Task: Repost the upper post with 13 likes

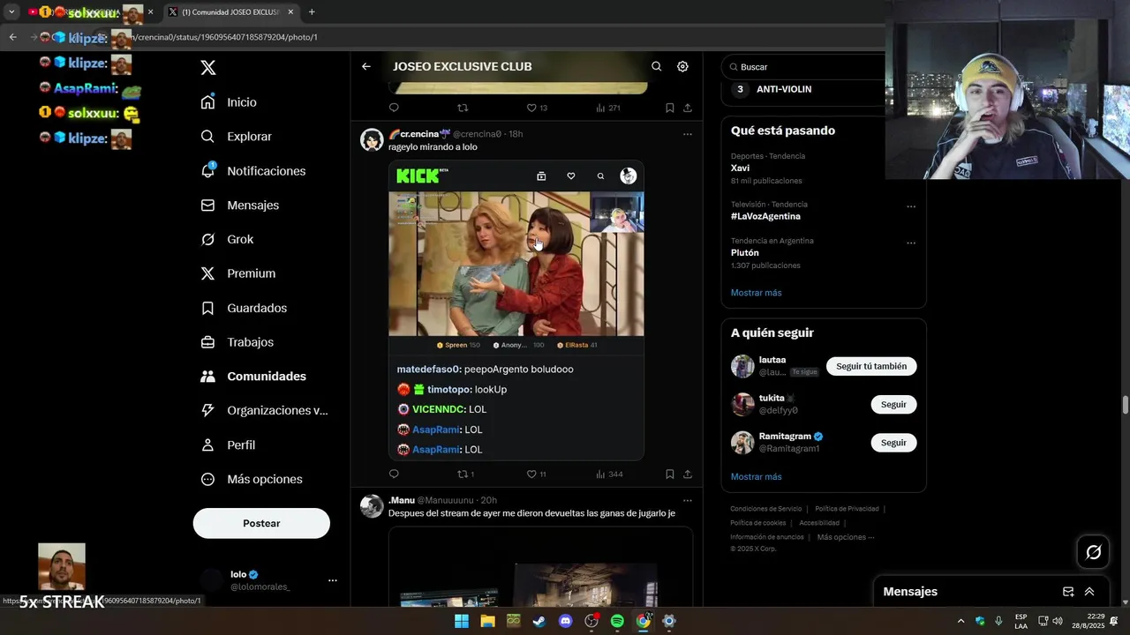Action: pos(463,108)
